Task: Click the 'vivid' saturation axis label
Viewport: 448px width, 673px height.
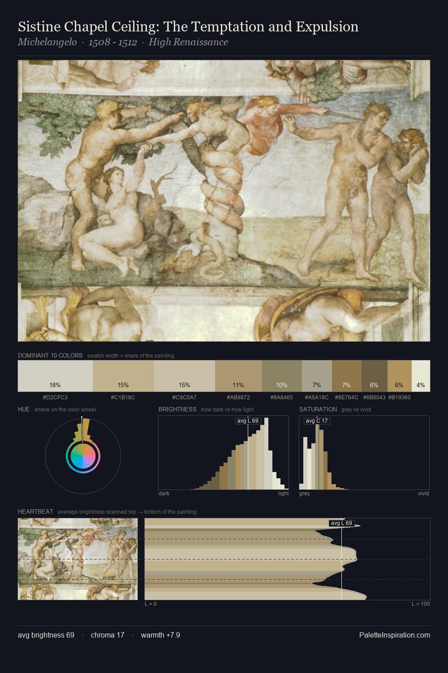Action: point(423,494)
